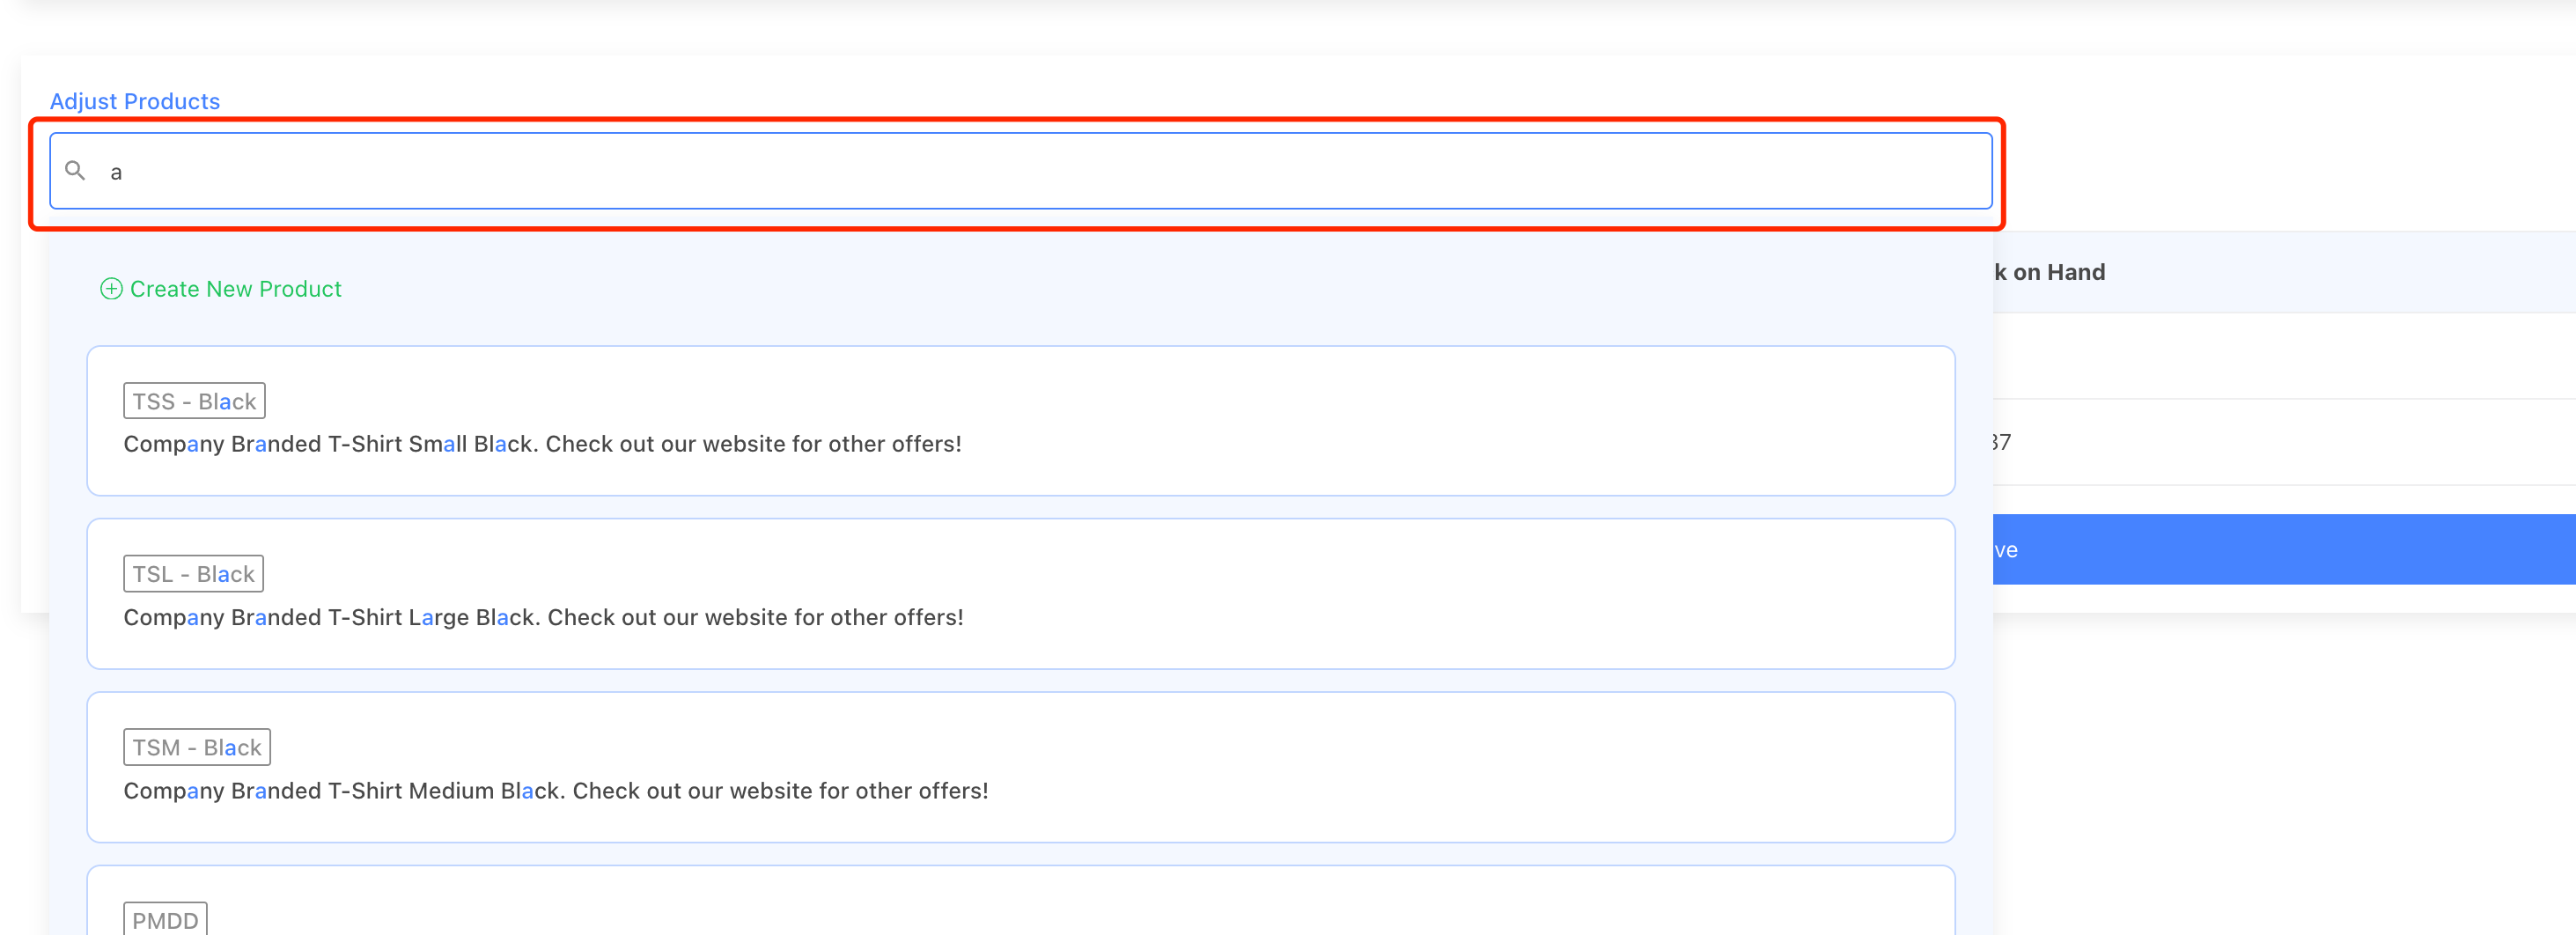Image resolution: width=2576 pixels, height=935 pixels.
Task: Click the Company Branded T-Shirt Small Black description
Action: (x=542, y=444)
